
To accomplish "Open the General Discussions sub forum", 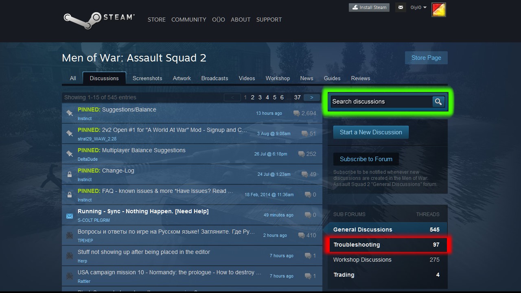I will (x=387, y=230).
